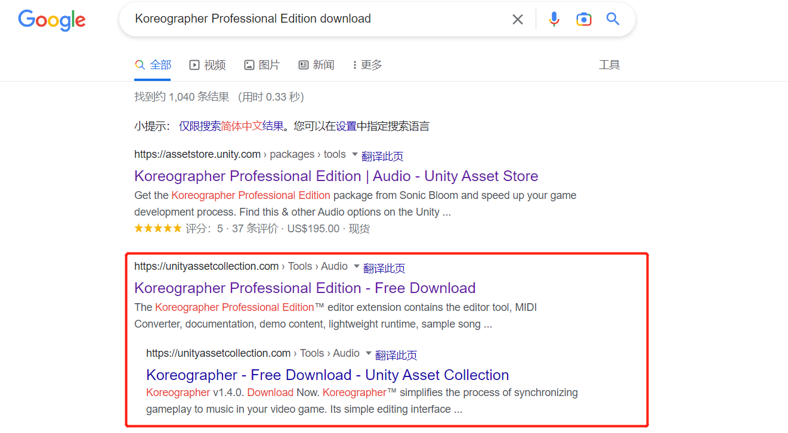Clear the search query with the X icon

[518, 20]
